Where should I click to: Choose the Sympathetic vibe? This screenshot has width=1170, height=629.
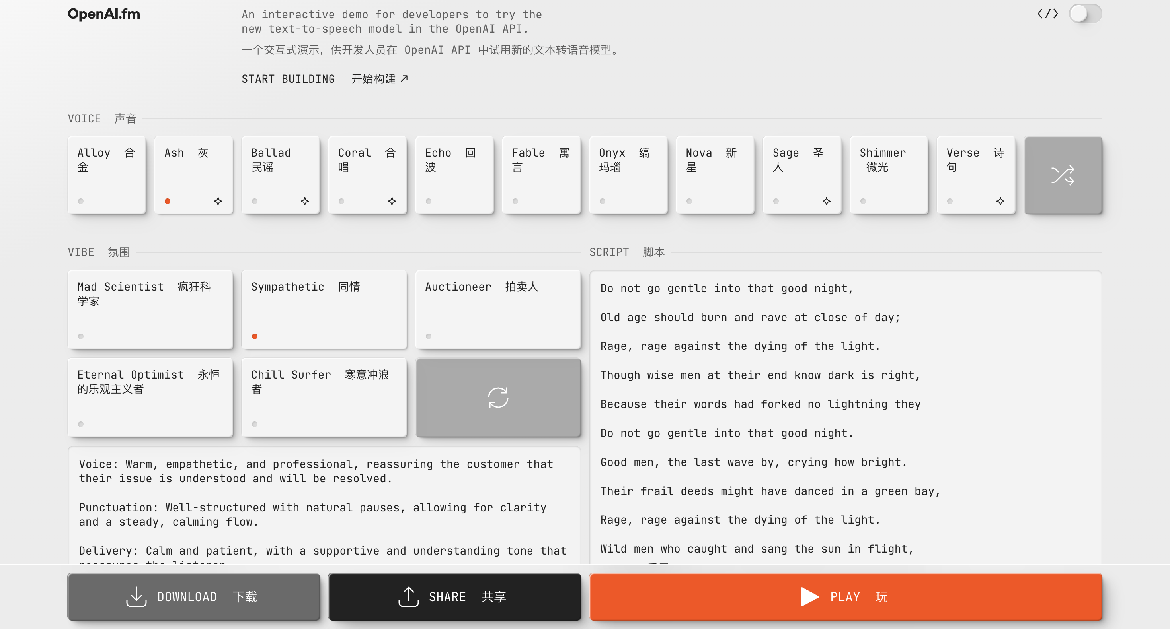324,309
